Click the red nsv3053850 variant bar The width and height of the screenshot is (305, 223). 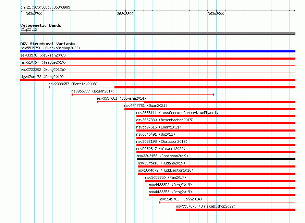220,181
